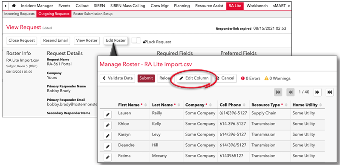The height and width of the screenshot is (165, 340).
Task: Open Roster Submission Setup subtab
Action: tap(93, 14)
